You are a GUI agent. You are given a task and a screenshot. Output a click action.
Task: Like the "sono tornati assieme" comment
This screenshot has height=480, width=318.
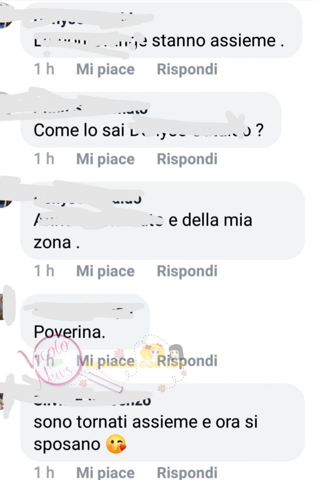[106, 473]
